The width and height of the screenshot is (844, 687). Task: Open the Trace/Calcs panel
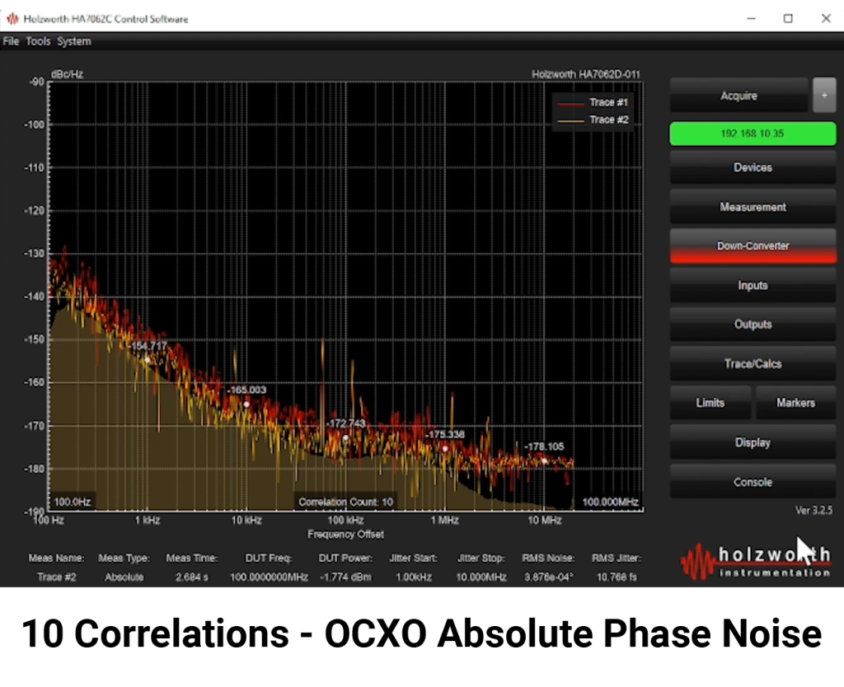coord(753,363)
